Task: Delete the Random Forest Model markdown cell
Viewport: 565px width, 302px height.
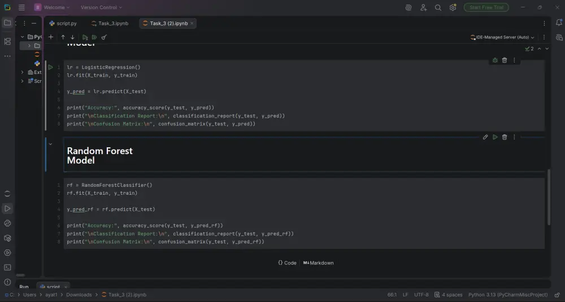Action: (505, 137)
